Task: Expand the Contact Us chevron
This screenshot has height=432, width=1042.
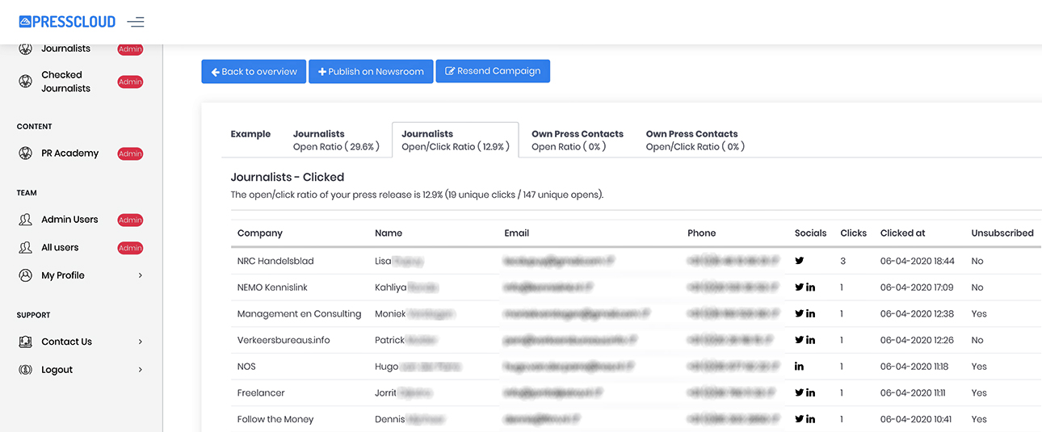Action: coord(140,342)
